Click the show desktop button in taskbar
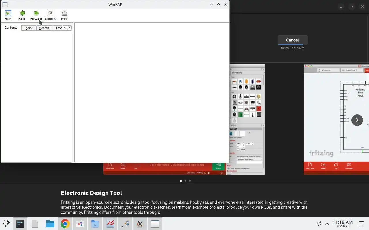Viewport: 369px width, 230px height. (361, 224)
